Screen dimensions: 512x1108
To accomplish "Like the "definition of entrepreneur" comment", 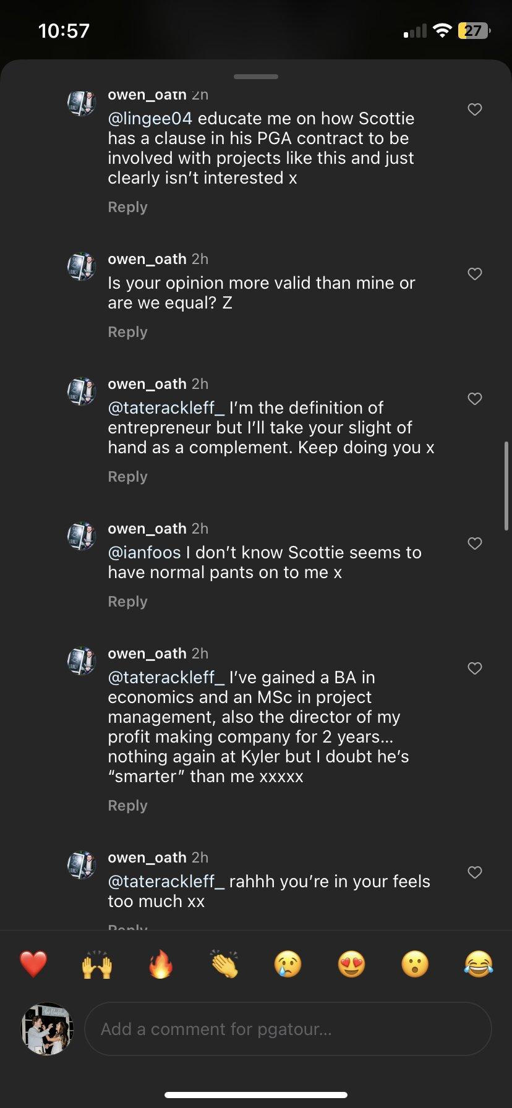I will (475, 399).
